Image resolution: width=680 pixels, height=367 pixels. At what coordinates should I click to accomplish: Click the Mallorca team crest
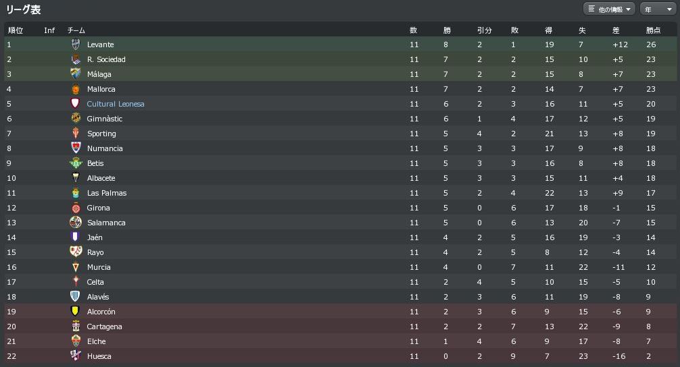point(76,89)
